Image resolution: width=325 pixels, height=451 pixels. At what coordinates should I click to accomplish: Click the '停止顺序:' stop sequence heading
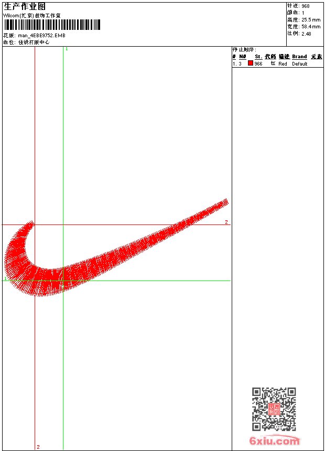pos(244,50)
